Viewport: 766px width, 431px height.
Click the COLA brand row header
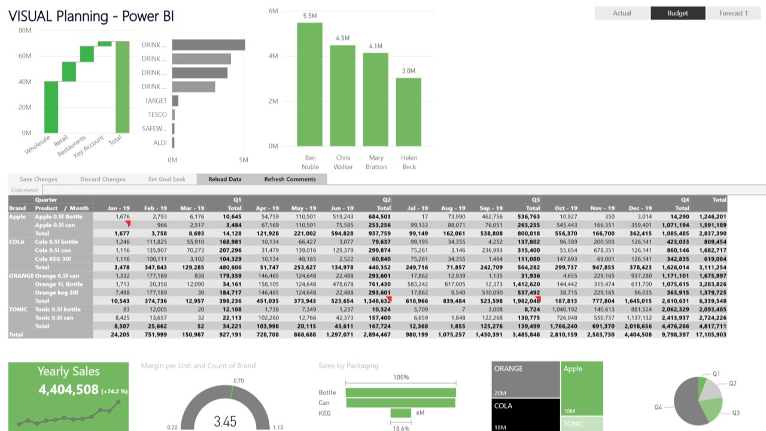[x=16, y=242]
